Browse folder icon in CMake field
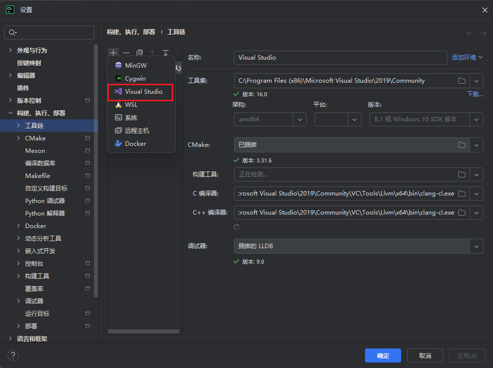This screenshot has height=368, width=493. [462, 145]
